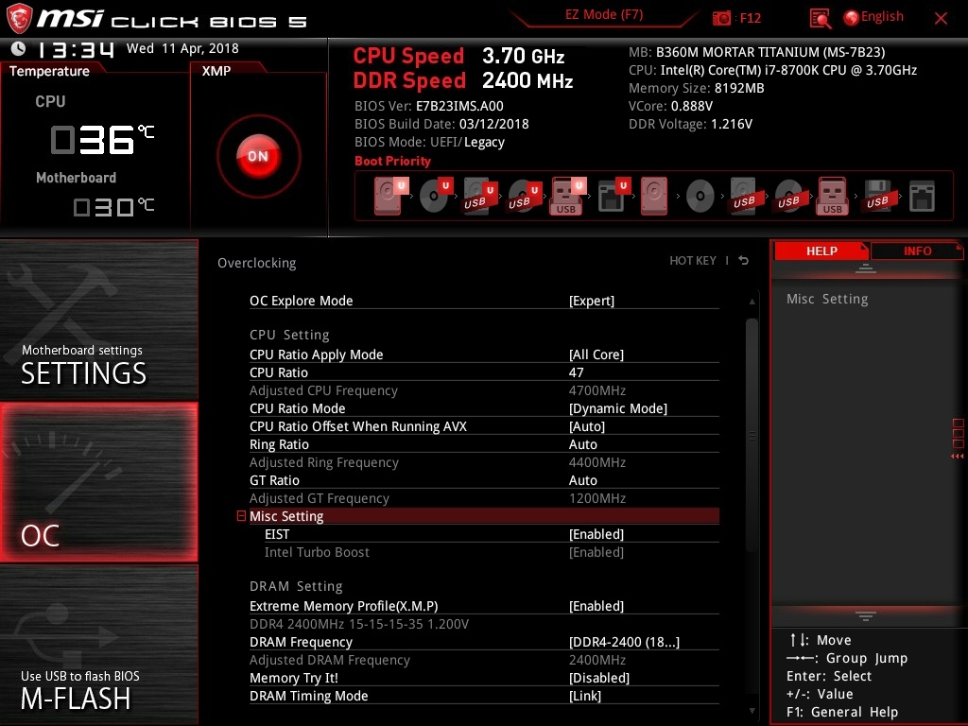
Task: Switch to EZ Mode (F7)
Action: click(603, 15)
